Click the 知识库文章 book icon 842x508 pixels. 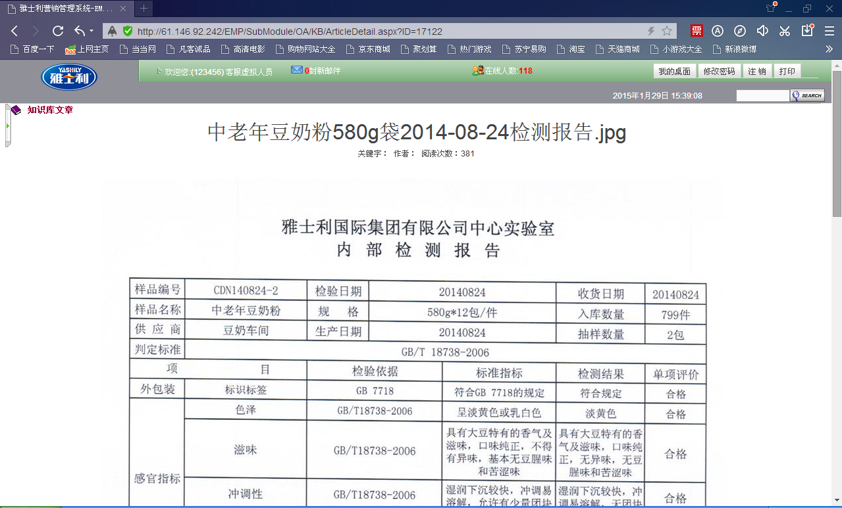[x=16, y=110]
